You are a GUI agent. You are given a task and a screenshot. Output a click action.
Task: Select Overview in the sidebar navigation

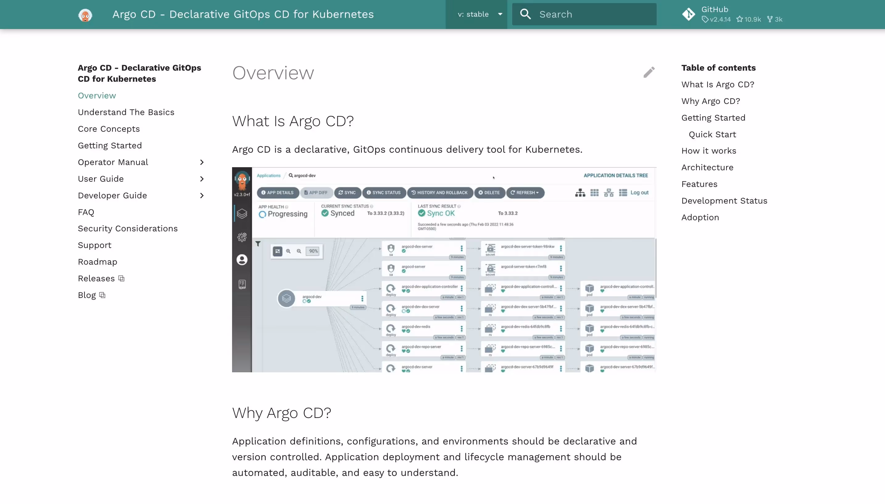click(97, 95)
